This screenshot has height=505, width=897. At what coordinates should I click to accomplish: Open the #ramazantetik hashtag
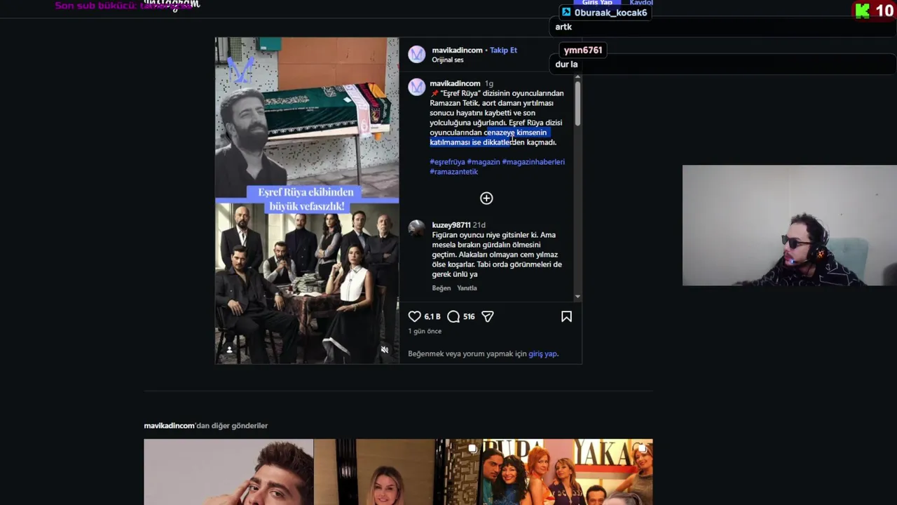[x=453, y=172]
